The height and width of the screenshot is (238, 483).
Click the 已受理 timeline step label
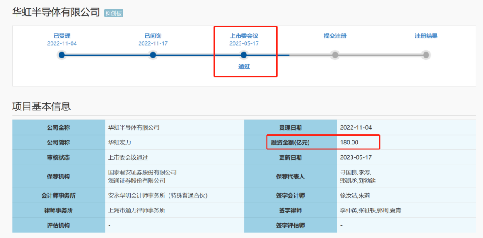tap(62, 36)
